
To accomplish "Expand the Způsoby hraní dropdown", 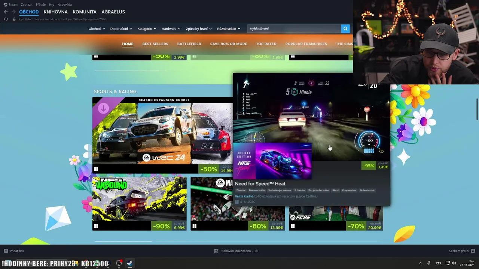I will coord(199,29).
